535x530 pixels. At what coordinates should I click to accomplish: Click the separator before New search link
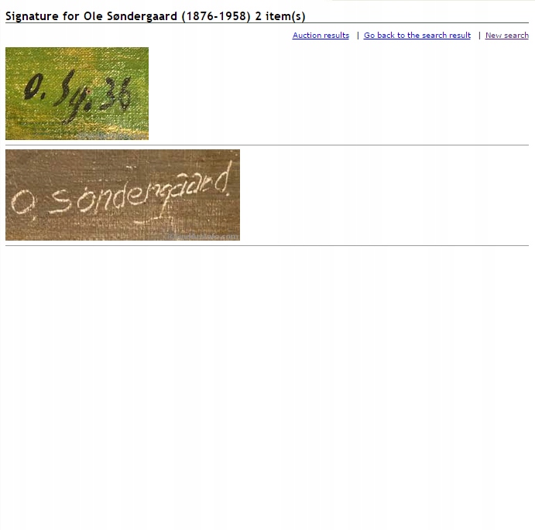click(x=479, y=36)
